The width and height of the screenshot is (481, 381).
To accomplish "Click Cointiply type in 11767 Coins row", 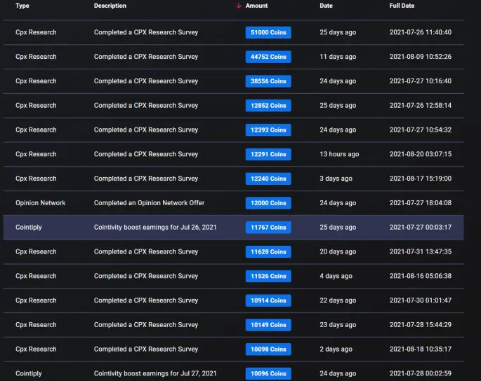I will pos(29,228).
